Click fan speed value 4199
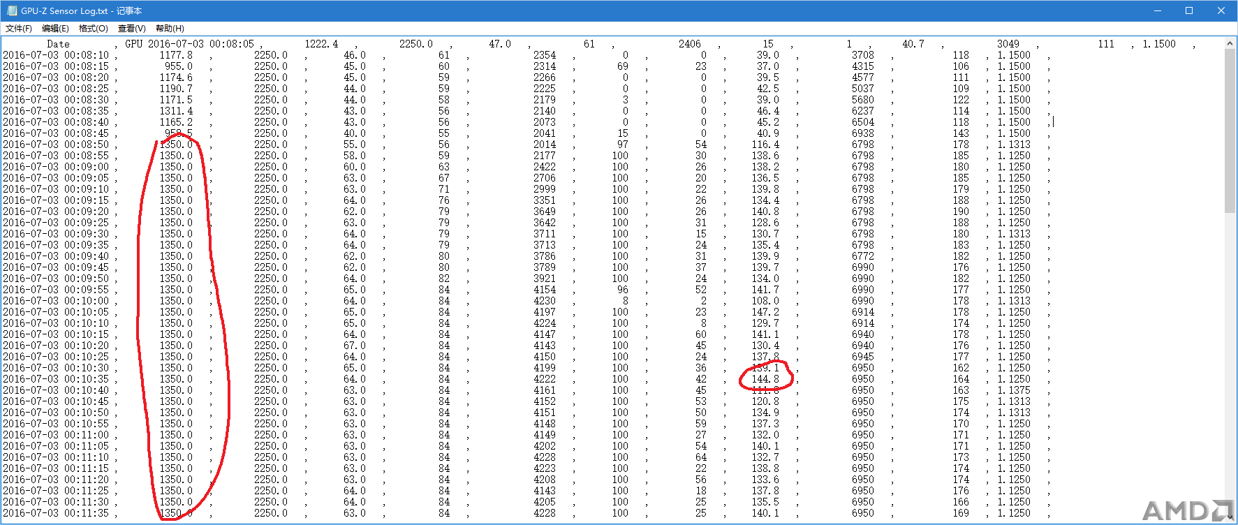Image resolution: width=1238 pixels, height=525 pixels. [x=545, y=368]
